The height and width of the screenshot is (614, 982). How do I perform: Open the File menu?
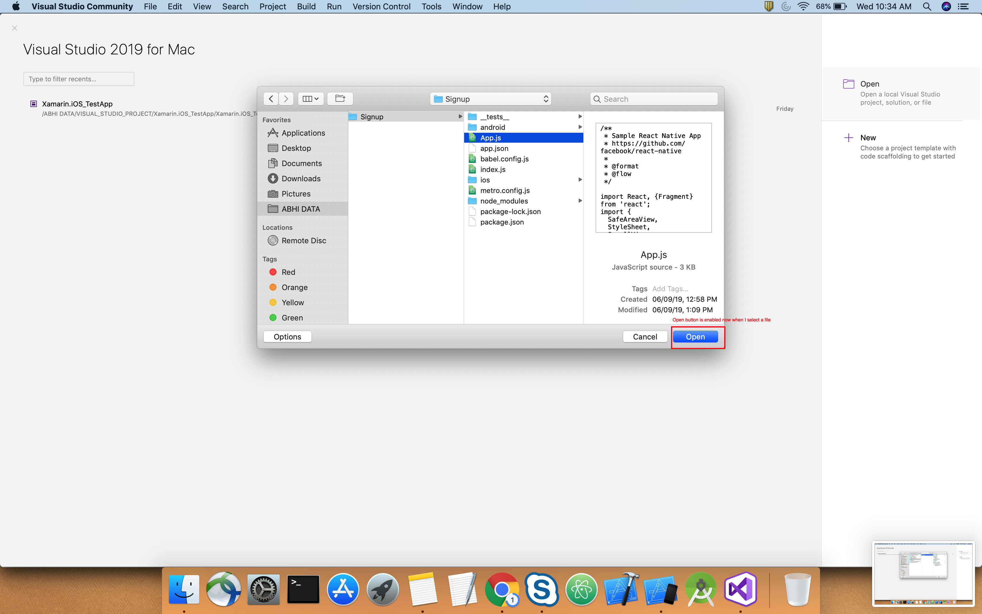(150, 6)
